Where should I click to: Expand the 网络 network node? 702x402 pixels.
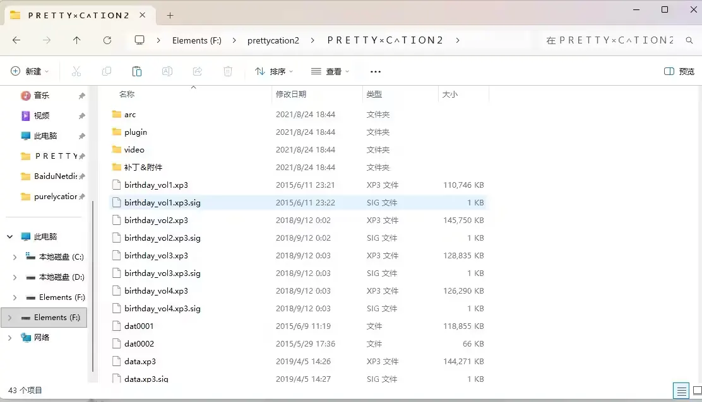[x=10, y=338]
